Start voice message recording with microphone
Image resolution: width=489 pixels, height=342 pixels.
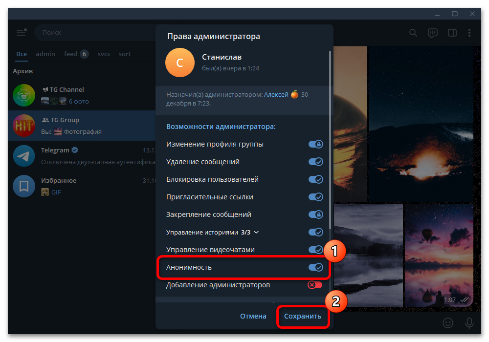click(x=469, y=323)
